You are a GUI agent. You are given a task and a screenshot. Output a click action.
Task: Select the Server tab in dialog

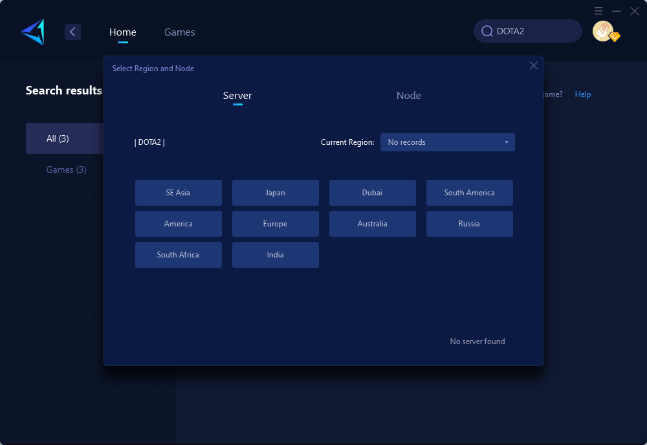(237, 96)
